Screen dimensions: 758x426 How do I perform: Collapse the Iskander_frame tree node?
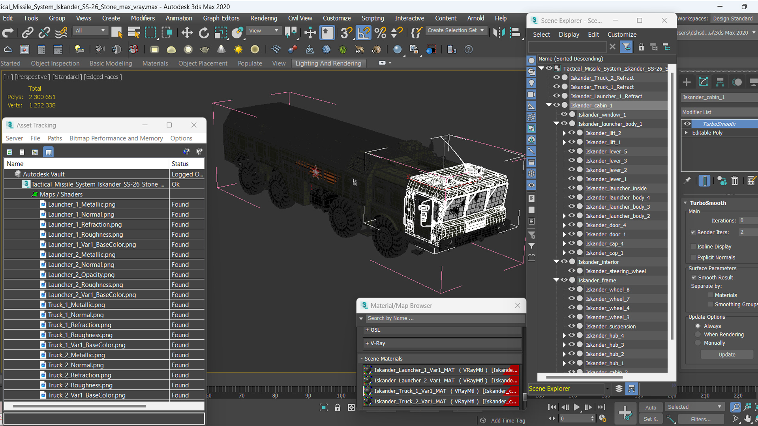pyautogui.click(x=556, y=280)
